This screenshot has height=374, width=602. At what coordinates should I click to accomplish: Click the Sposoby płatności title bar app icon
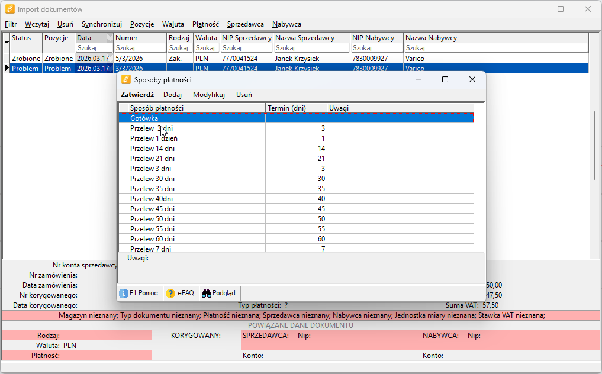[x=126, y=79]
